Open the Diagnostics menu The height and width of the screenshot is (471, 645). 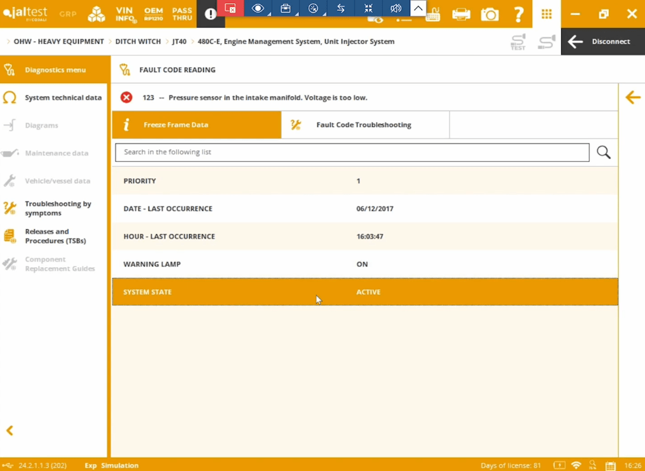coord(54,70)
